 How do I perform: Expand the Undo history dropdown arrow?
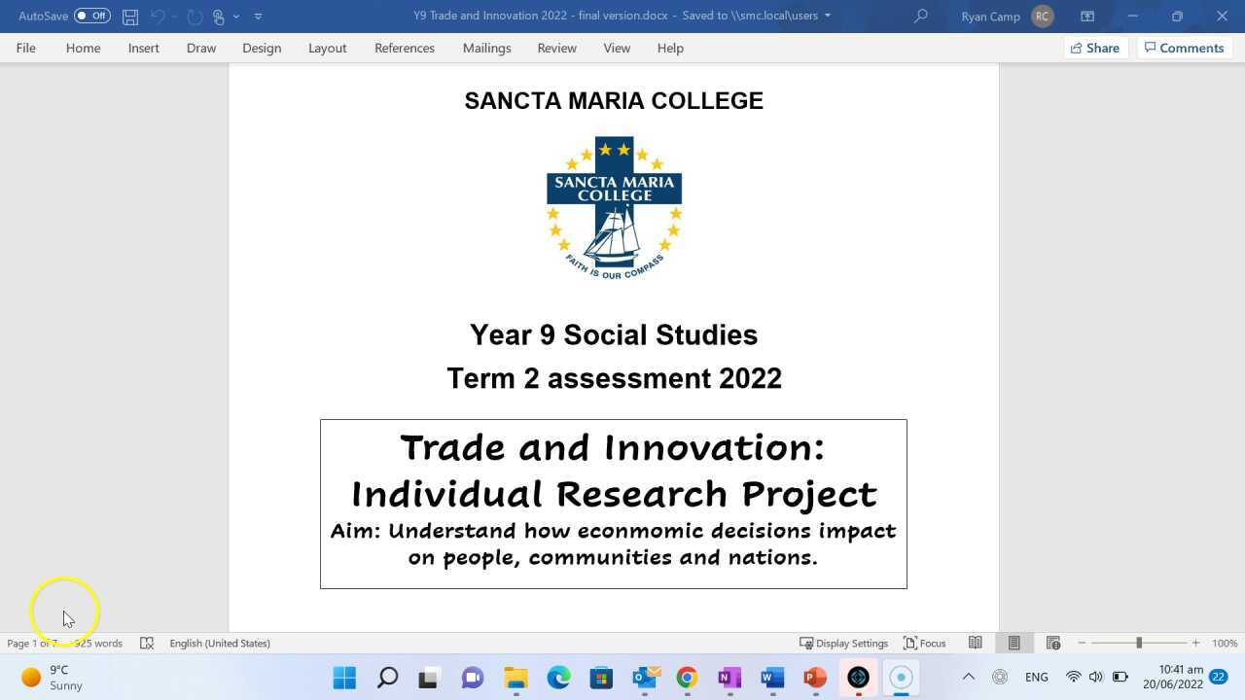click(x=174, y=16)
